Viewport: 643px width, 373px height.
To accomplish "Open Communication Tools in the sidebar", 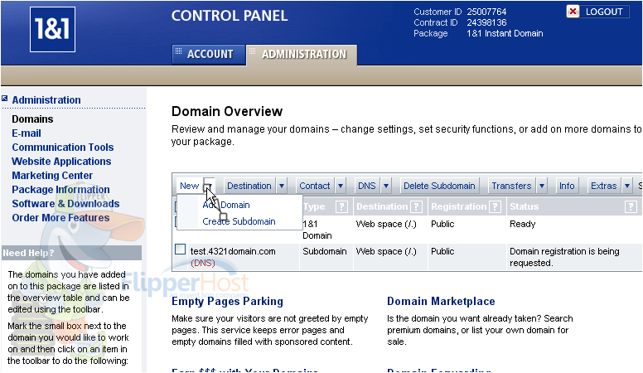I will 63,148.
